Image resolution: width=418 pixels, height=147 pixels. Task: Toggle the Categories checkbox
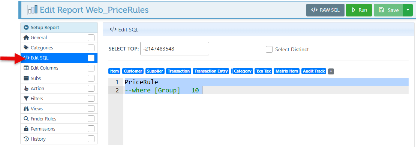(91, 48)
